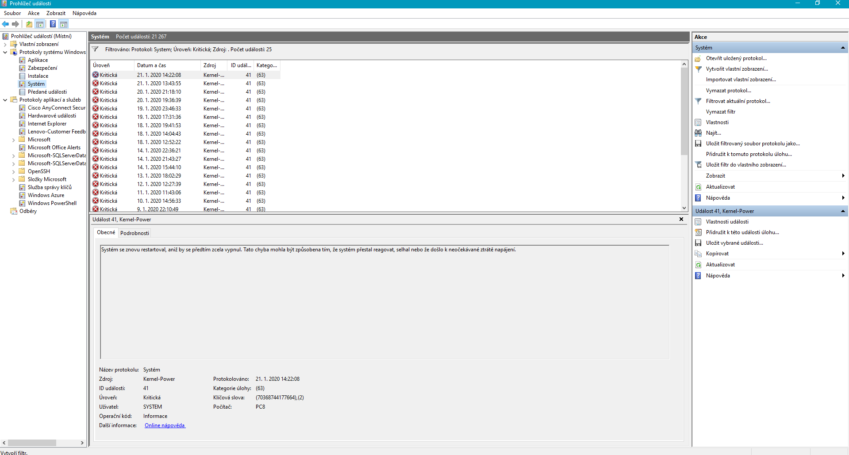
Task: Click the Kopírovat icon in actions pane
Action: [x=698, y=254]
